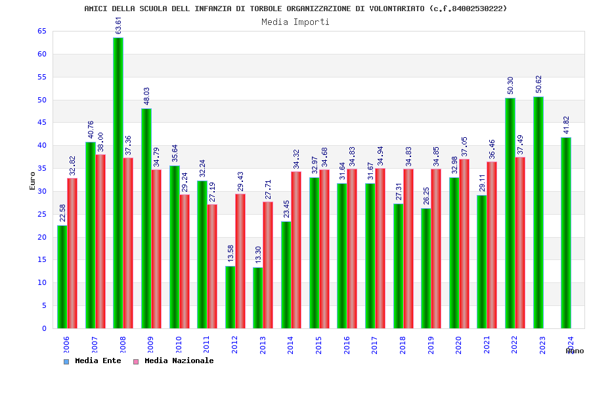Click the 50 value on the y-axis

click(42, 100)
